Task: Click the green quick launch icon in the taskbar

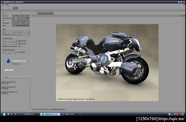Action: 8,114
